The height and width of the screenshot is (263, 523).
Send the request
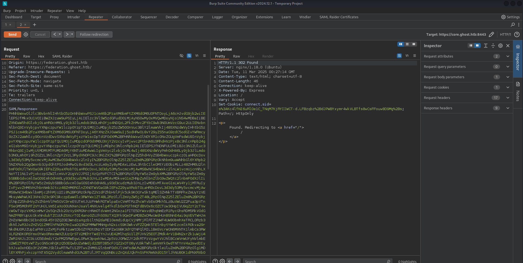[x=12, y=34]
